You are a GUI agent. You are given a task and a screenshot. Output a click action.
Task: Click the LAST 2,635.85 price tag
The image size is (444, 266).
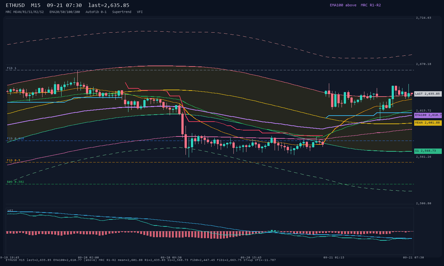[428, 94]
